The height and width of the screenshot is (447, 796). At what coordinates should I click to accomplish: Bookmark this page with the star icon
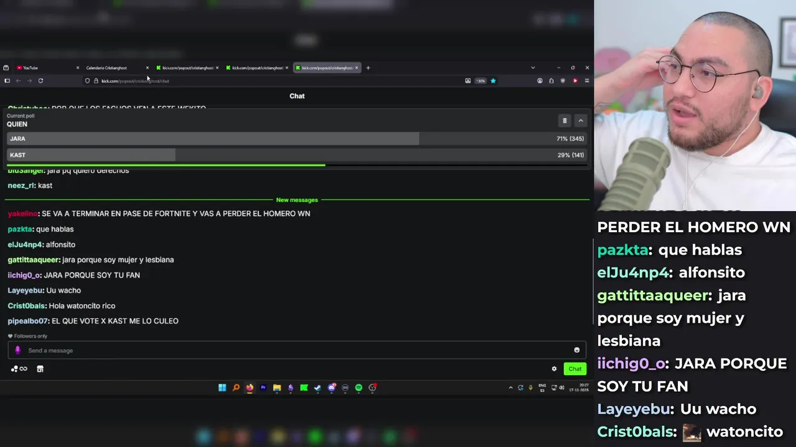(x=493, y=81)
